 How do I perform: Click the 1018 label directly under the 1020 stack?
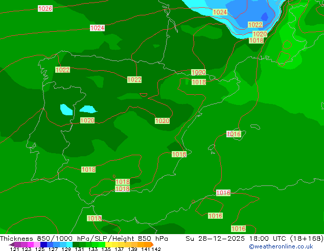(257, 40)
